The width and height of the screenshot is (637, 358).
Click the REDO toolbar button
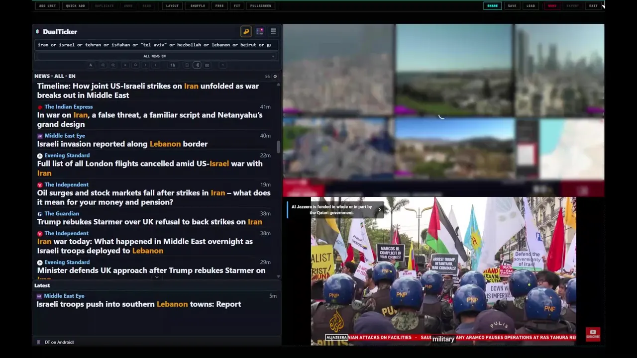147,6
